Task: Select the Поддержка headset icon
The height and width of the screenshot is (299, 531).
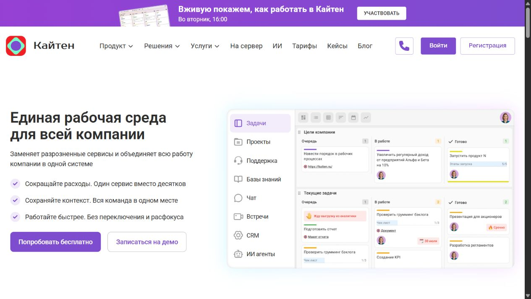Action: [x=238, y=160]
